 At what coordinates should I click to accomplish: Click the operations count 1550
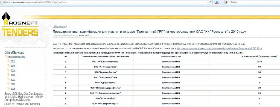(259, 62)
